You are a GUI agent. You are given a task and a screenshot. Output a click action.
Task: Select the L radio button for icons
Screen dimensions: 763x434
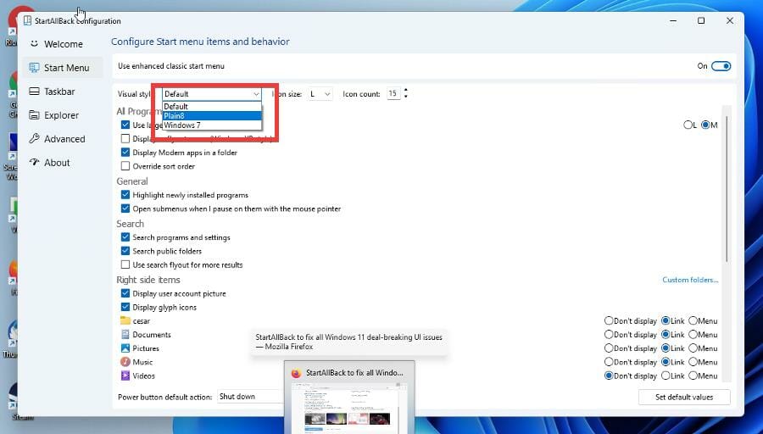688,125
